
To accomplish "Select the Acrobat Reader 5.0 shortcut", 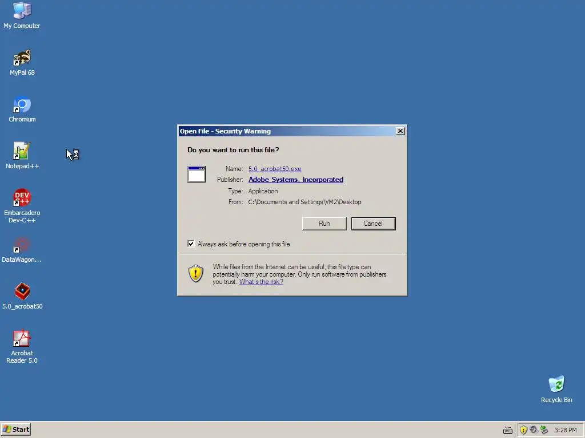I will (x=22, y=347).
